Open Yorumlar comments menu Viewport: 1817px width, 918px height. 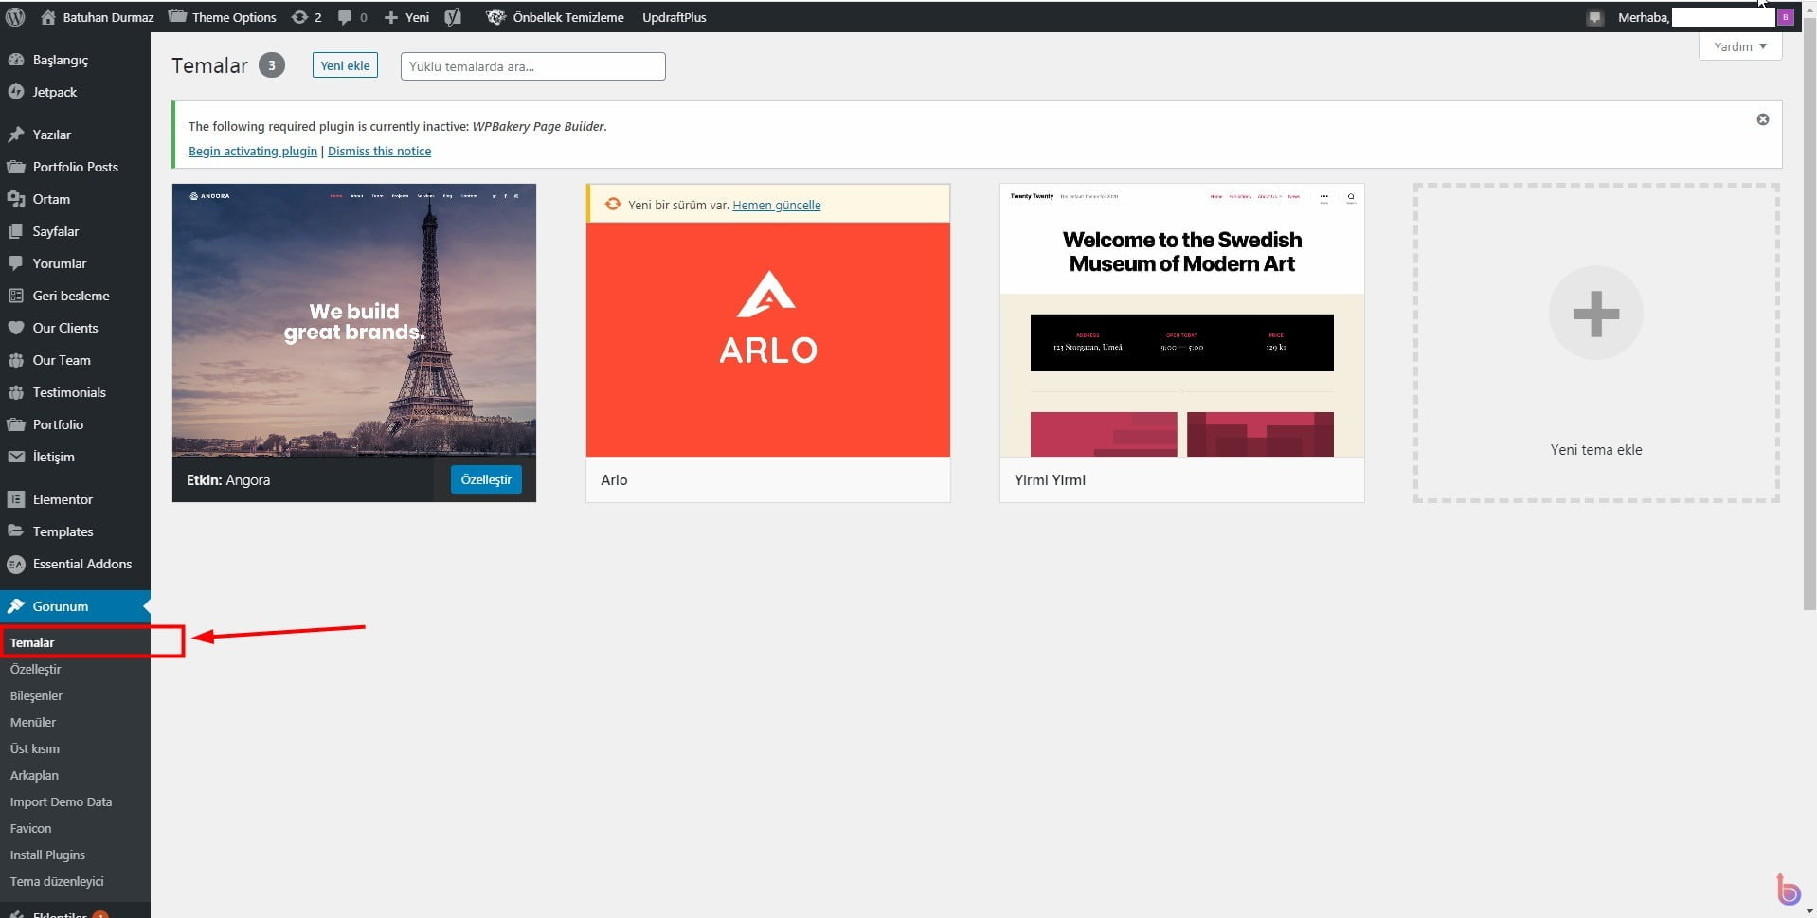[x=75, y=263]
